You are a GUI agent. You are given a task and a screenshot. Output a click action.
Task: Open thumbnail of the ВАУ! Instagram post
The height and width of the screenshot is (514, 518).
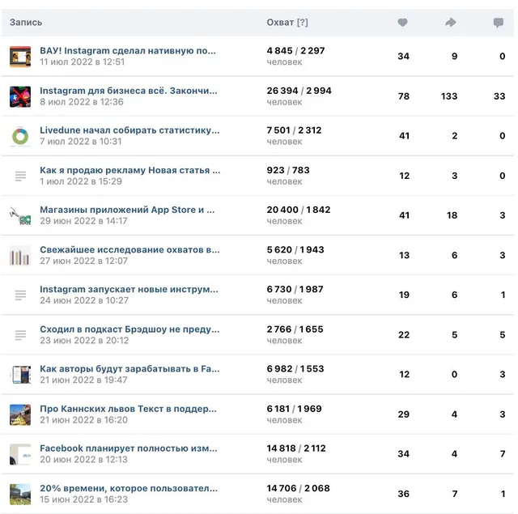pyautogui.click(x=20, y=57)
